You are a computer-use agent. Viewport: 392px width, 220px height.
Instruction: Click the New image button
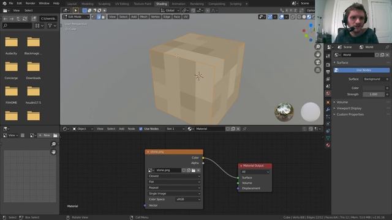tap(45, 135)
